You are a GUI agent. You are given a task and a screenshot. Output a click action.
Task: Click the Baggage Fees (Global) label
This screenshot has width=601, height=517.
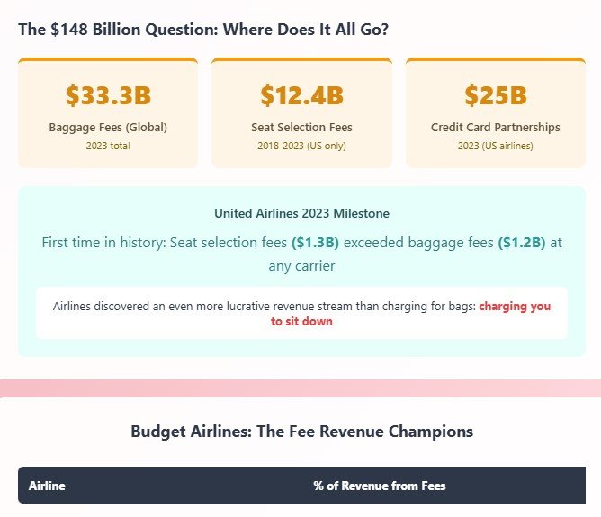pyautogui.click(x=108, y=128)
